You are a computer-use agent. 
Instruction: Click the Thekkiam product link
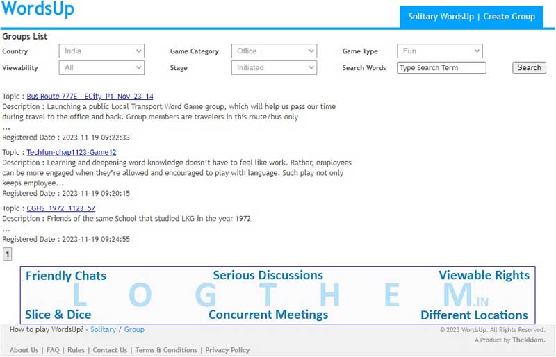[x=528, y=340]
